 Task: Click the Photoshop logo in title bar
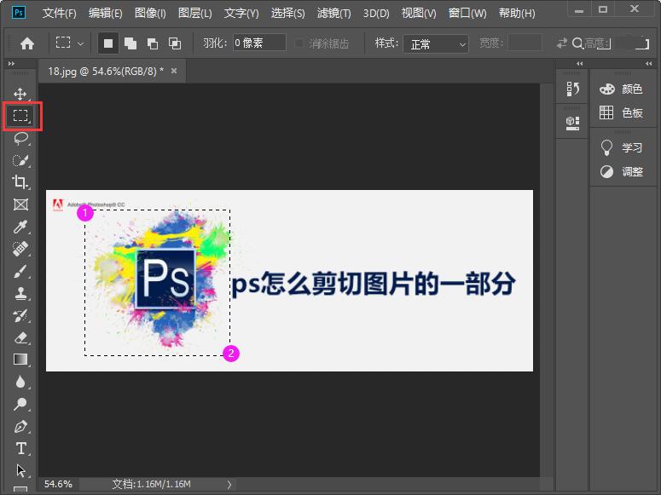(x=19, y=12)
